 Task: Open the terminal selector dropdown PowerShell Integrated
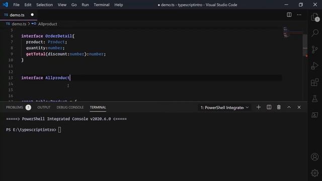(x=224, y=108)
